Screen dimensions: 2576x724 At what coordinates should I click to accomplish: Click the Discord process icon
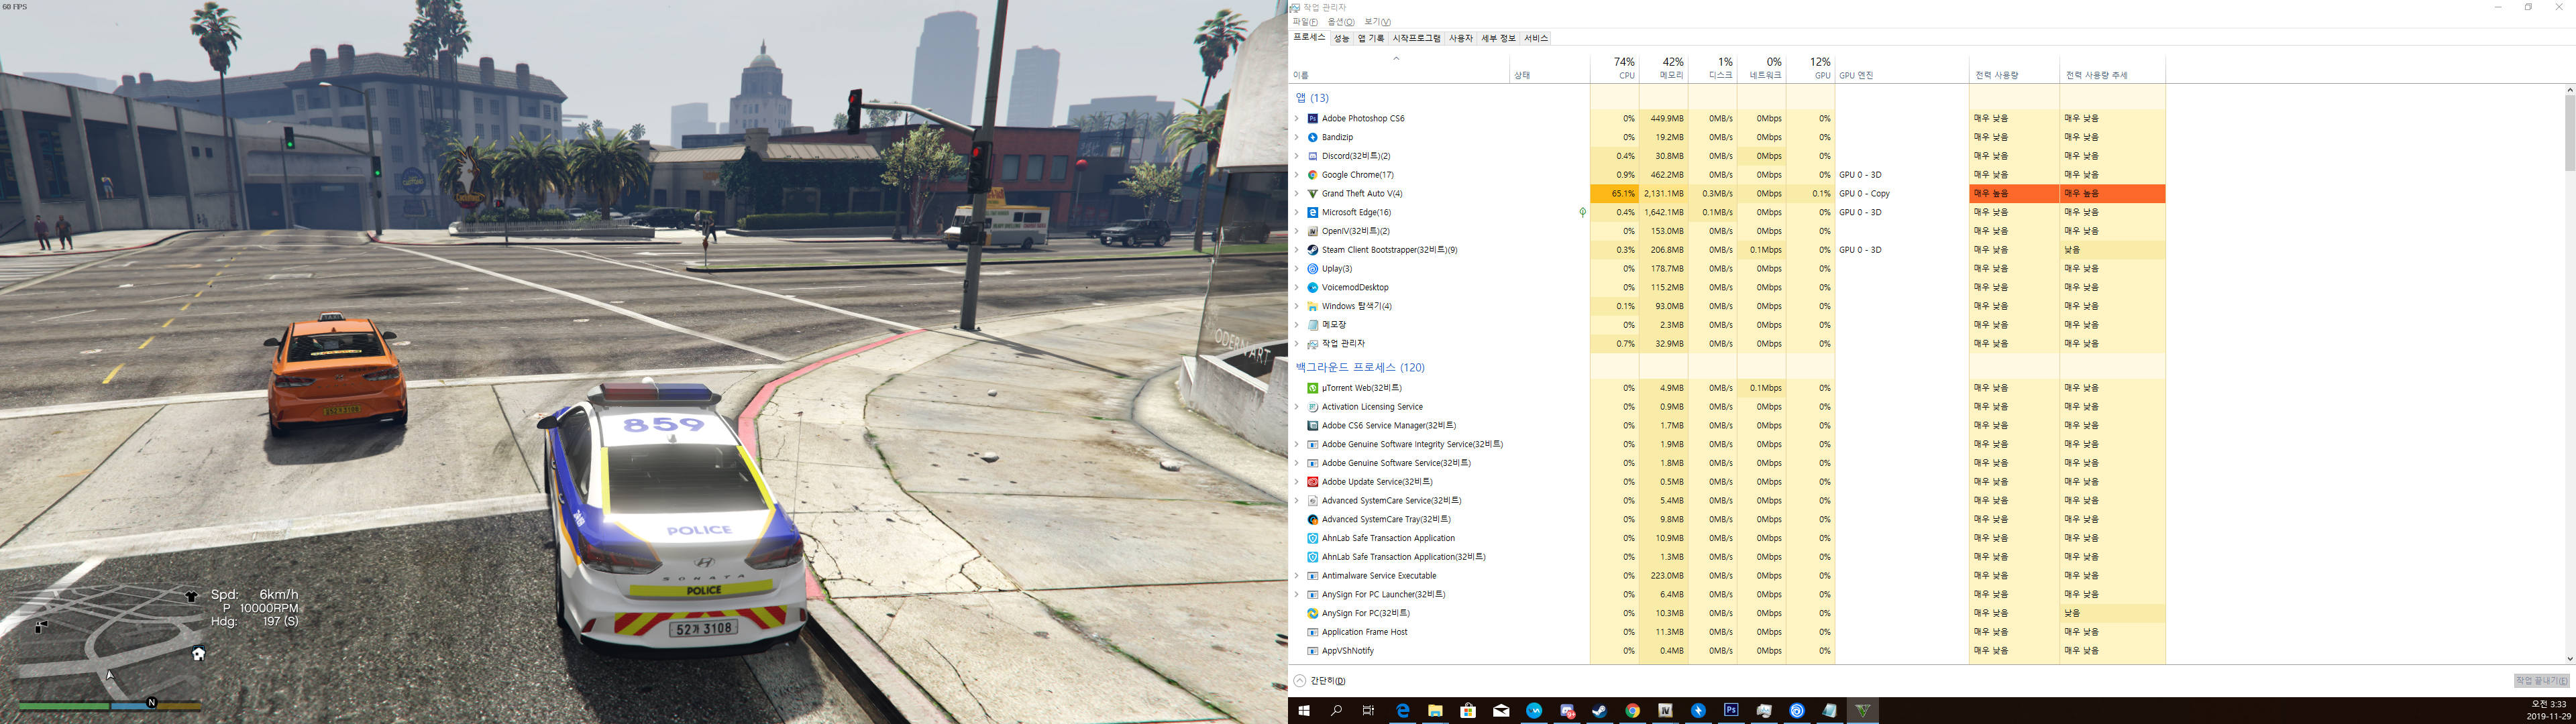1312,156
